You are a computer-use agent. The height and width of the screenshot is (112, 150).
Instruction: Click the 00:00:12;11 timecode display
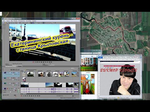click(x=15, y=70)
